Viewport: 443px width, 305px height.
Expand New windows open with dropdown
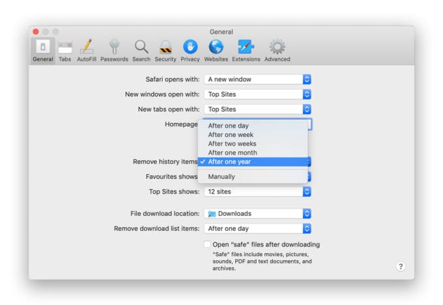point(257,94)
